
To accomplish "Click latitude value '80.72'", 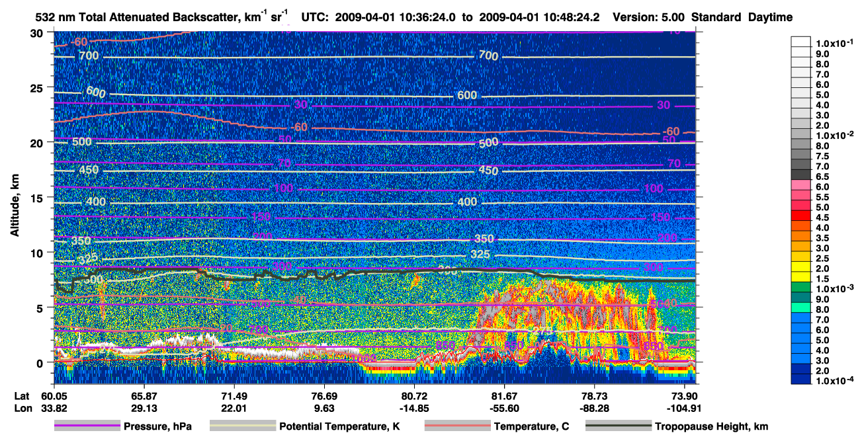I will point(414,395).
